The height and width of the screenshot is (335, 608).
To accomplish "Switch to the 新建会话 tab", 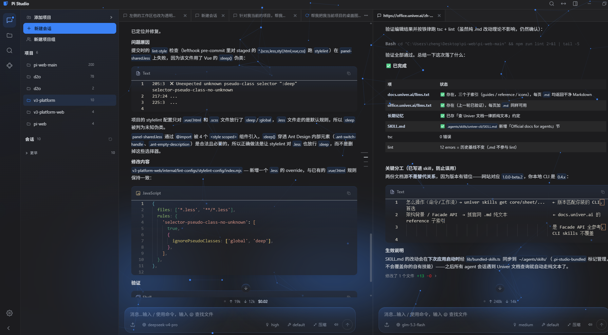I will coord(209,16).
